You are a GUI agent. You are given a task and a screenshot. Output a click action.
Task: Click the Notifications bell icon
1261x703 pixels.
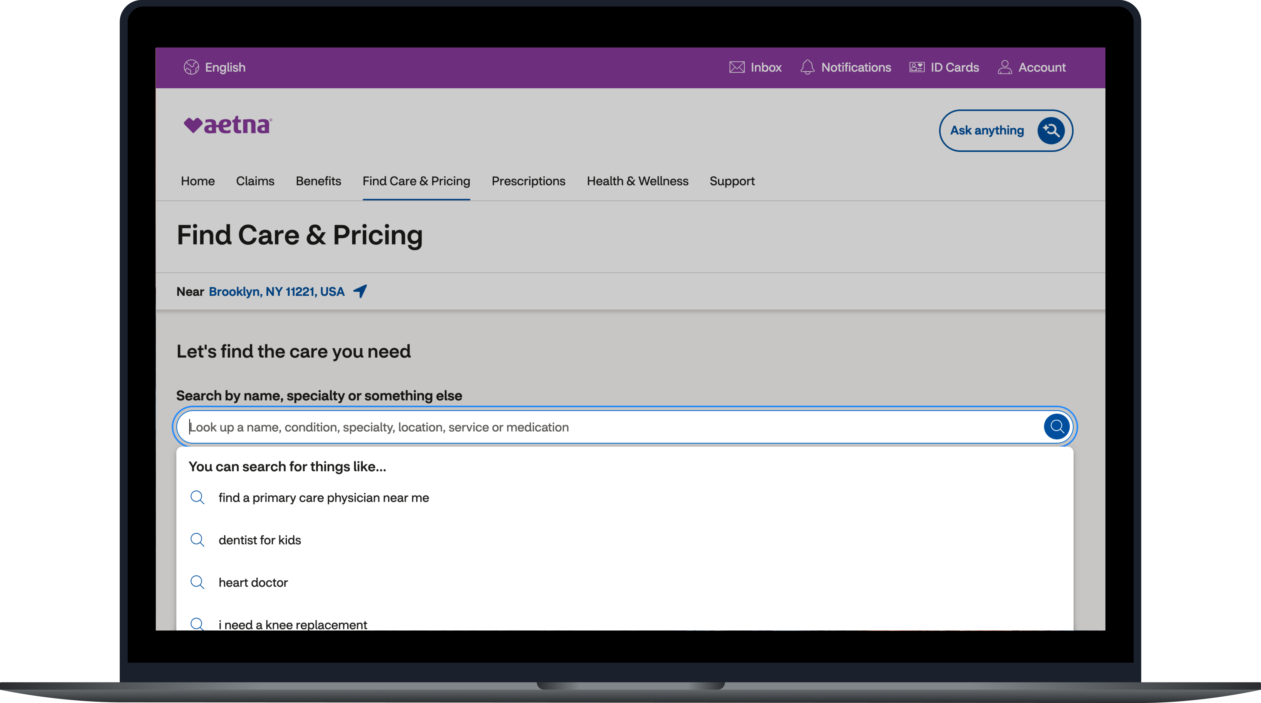coord(807,67)
